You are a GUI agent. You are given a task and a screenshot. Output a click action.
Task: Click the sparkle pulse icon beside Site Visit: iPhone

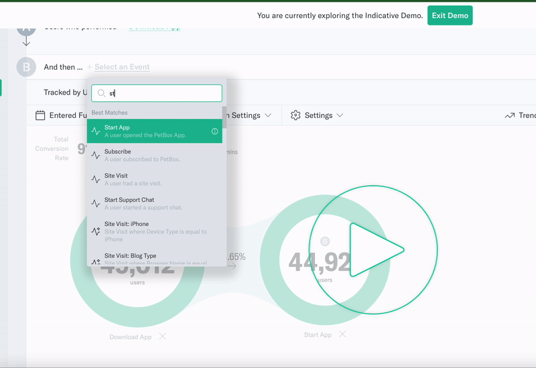96,231
